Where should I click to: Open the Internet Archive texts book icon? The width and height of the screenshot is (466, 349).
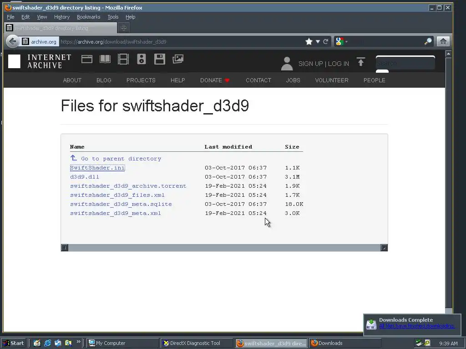click(x=105, y=59)
